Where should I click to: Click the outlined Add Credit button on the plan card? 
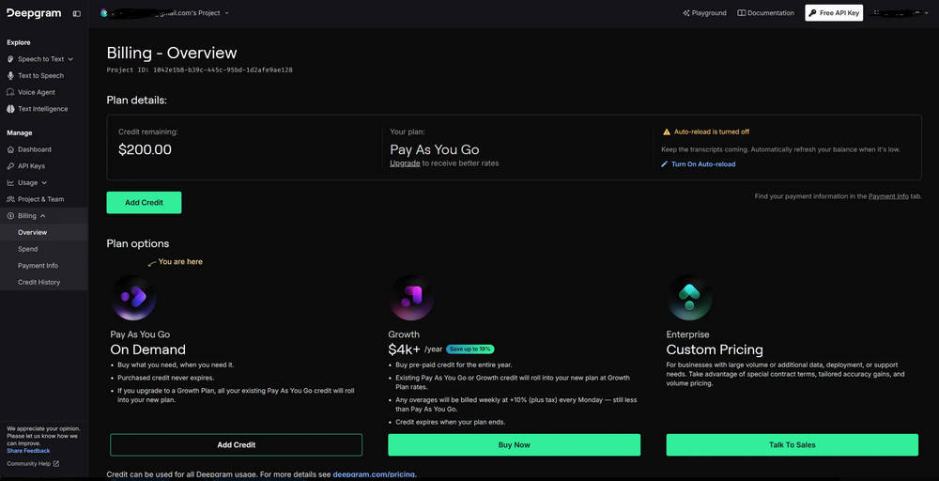[x=236, y=445]
